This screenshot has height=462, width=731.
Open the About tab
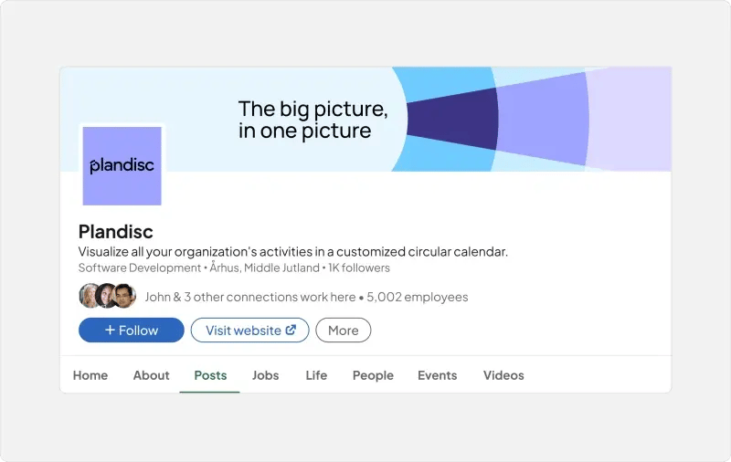pos(151,375)
